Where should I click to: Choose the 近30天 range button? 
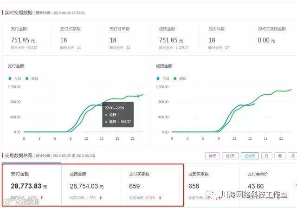coord(250,156)
